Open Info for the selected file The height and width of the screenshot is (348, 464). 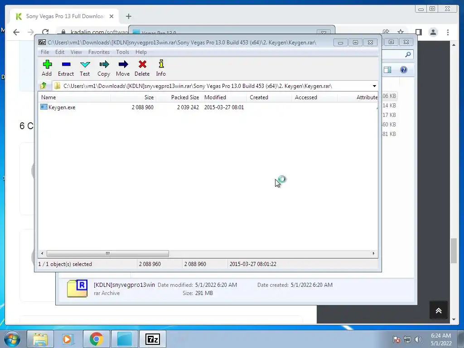coord(161,68)
